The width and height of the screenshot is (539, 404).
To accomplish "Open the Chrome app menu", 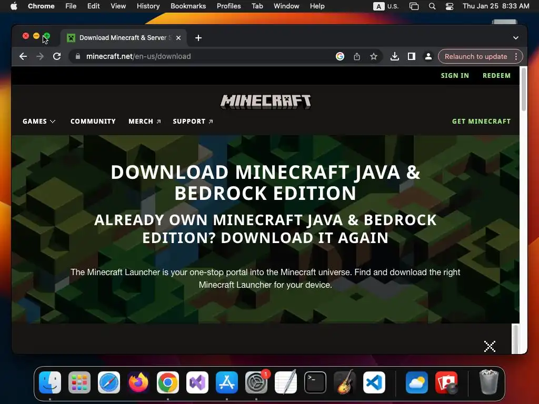I will pyautogui.click(x=41, y=6).
